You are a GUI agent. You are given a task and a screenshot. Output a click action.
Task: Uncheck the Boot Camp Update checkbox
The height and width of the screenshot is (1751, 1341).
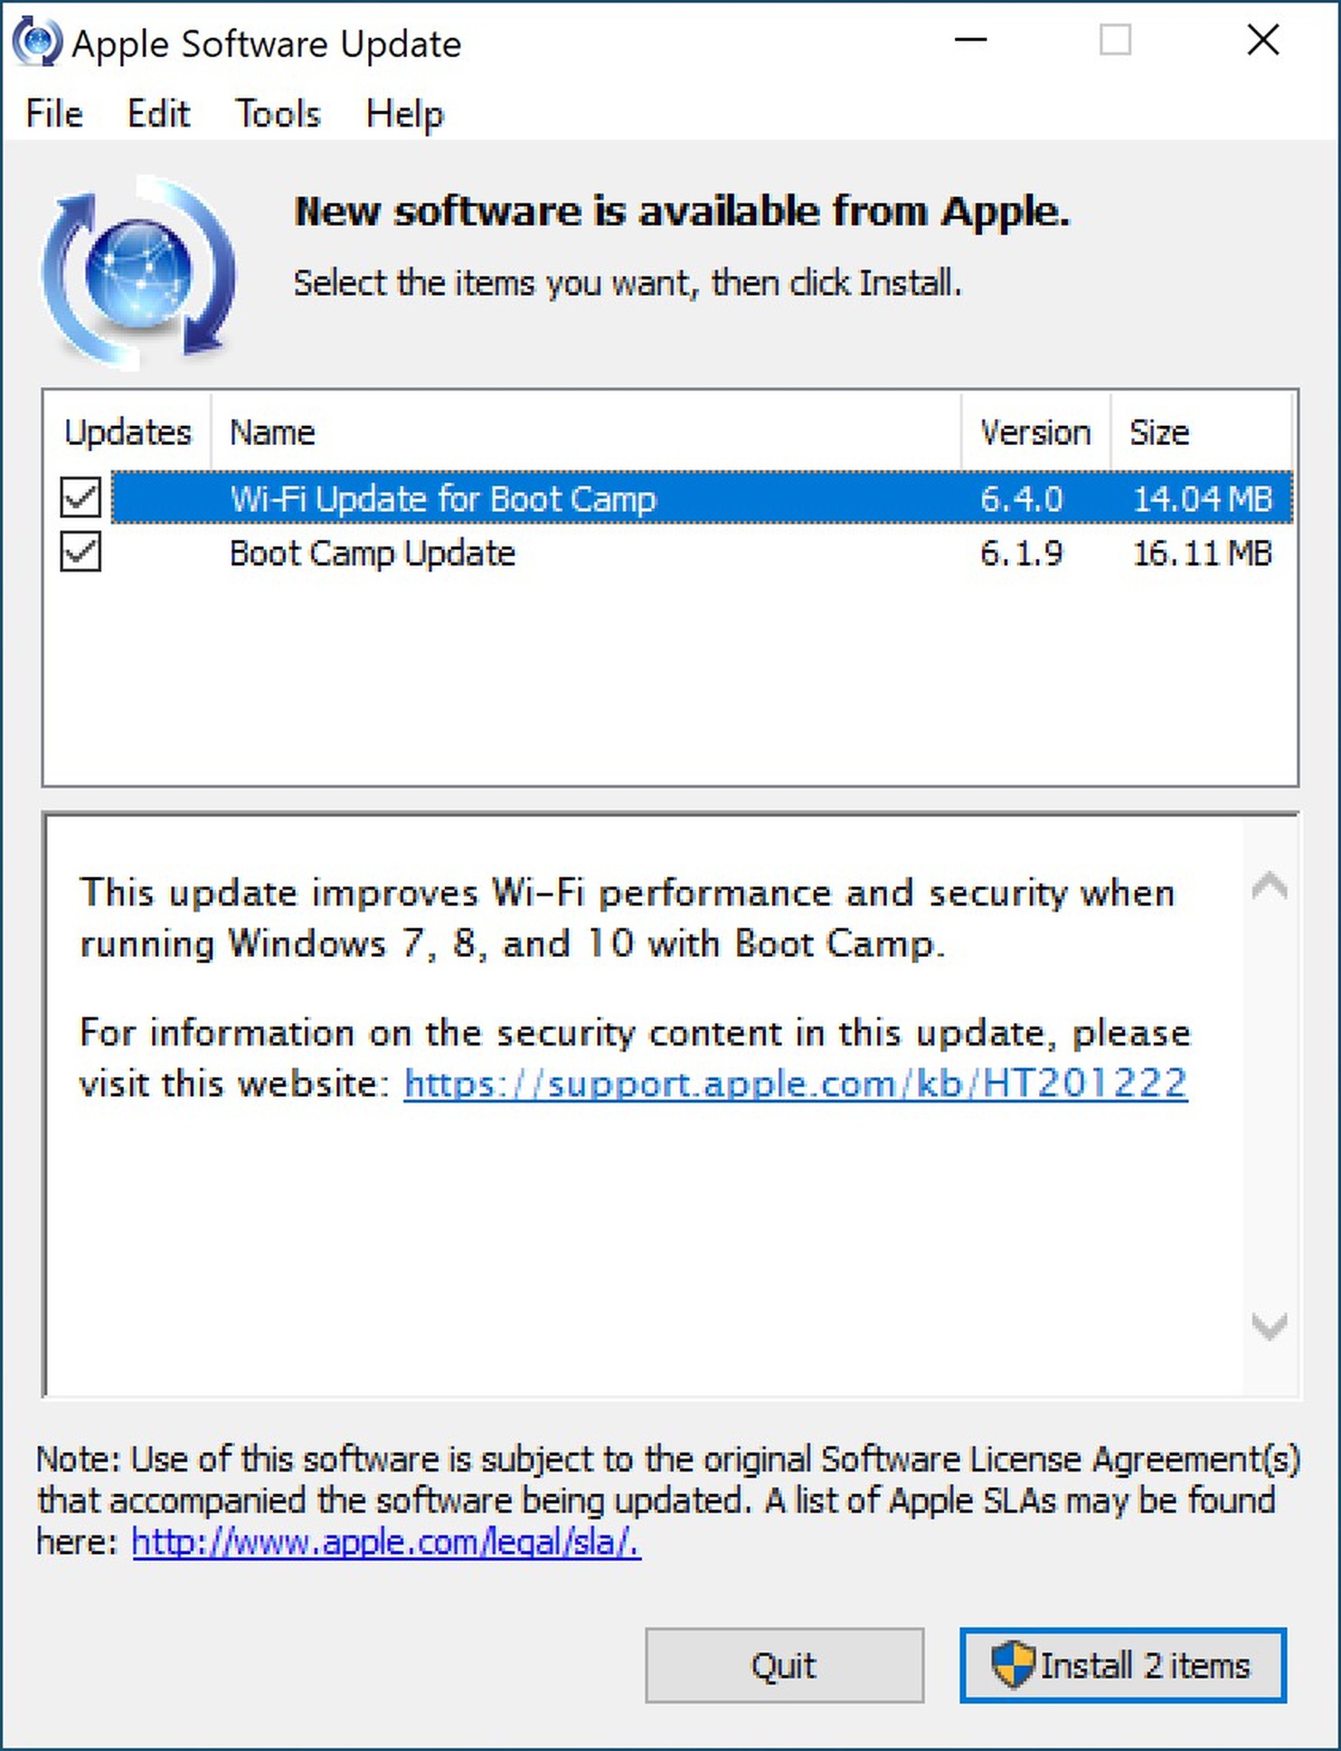point(80,552)
